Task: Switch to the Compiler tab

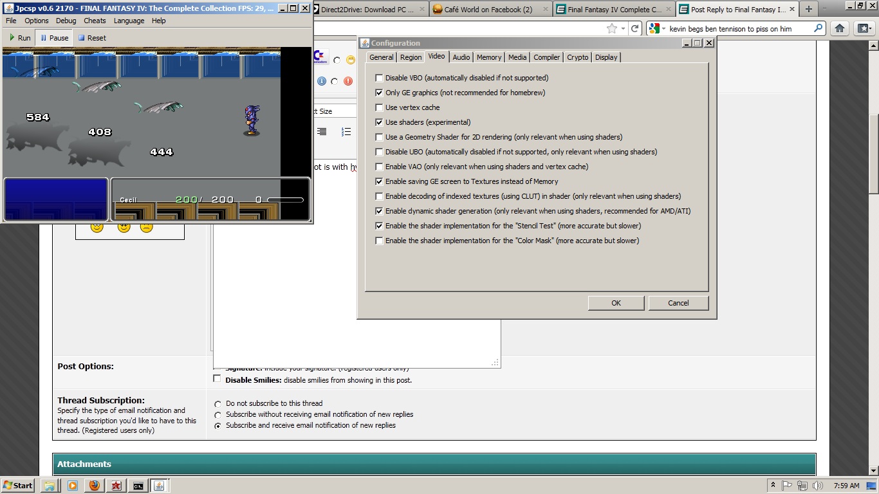Action: click(546, 57)
